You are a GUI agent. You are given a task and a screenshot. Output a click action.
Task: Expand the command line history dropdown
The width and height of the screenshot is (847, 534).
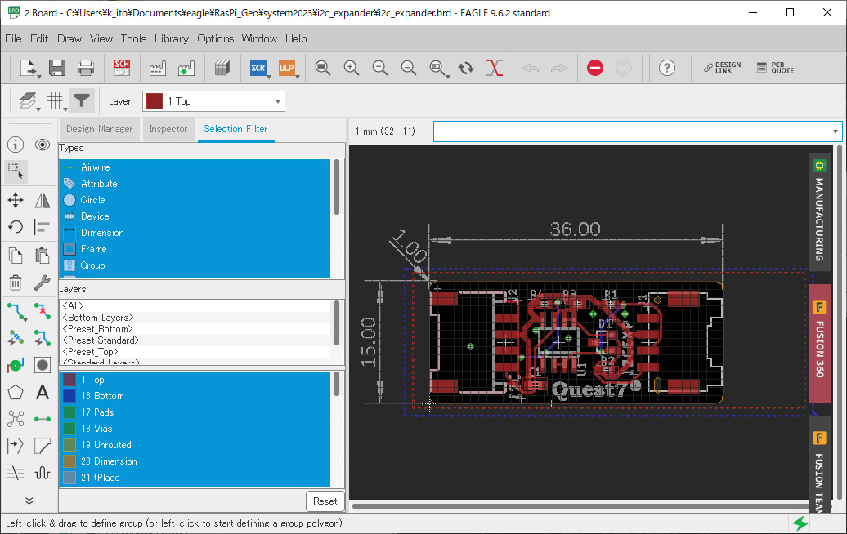tap(835, 131)
